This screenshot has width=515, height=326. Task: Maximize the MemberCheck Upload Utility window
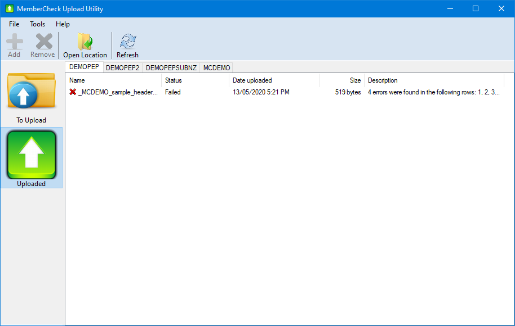476,8
